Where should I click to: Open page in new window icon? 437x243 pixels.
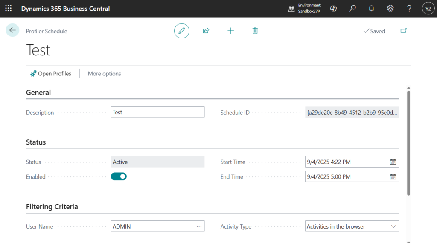coord(404,31)
